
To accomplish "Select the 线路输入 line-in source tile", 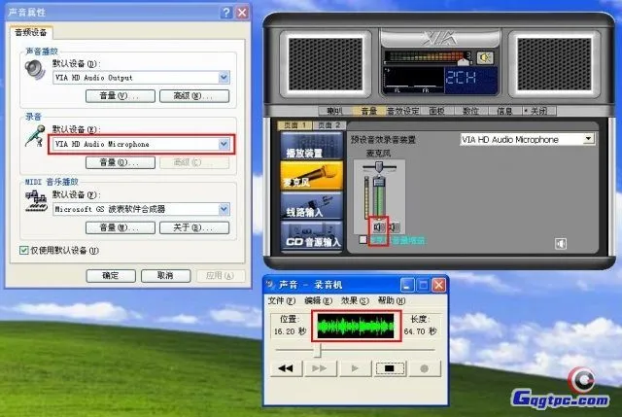I will point(312,206).
